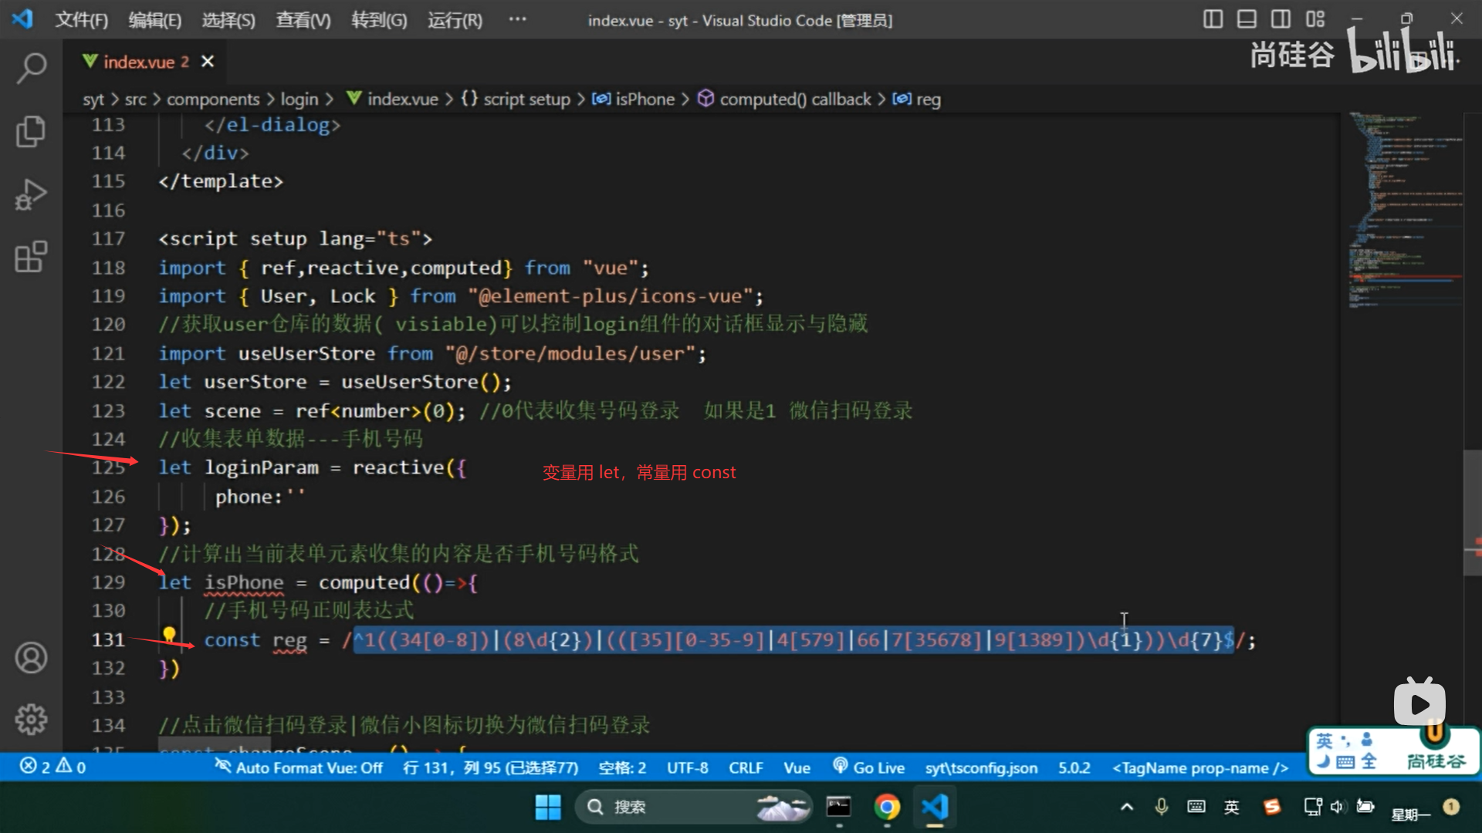Image resolution: width=1482 pixels, height=833 pixels.
Task: Open the hidden menus ellipsis
Action: point(517,19)
